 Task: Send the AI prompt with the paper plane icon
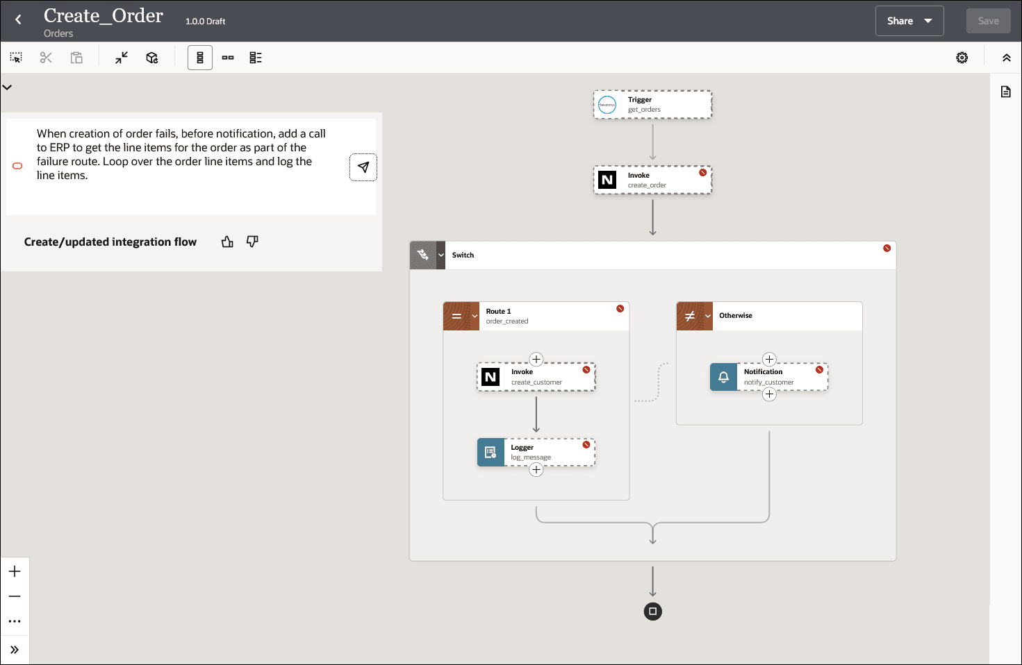[x=363, y=167]
